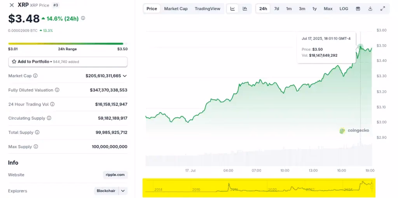The width and height of the screenshot is (398, 198).
Task: Select the 1y time range
Action: pos(314,9)
